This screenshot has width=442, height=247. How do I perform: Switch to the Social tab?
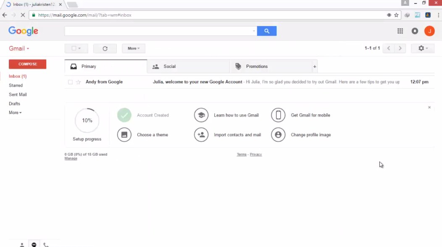pos(188,66)
